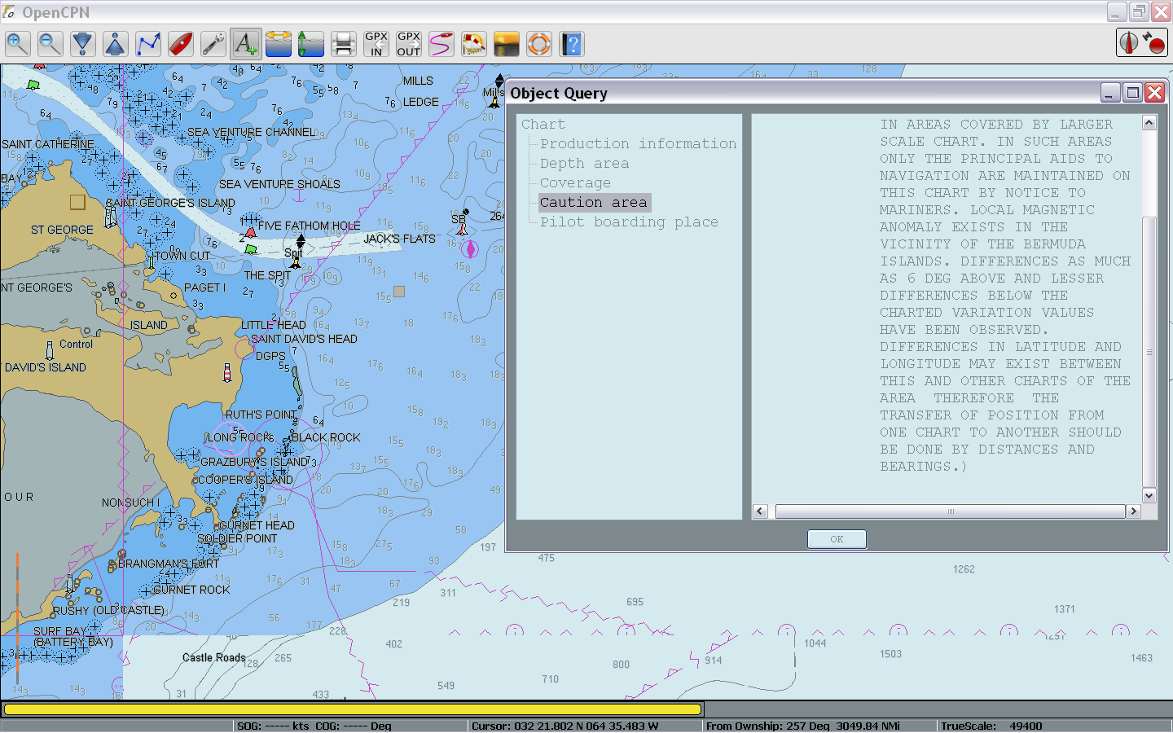1173x733 pixels.
Task: Toggle chart text display with the A icon
Action: 246,44
